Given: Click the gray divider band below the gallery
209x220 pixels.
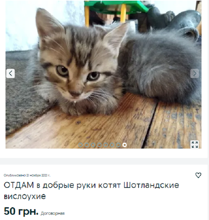Looking at the screenshot, I should pyautogui.click(x=104, y=161).
